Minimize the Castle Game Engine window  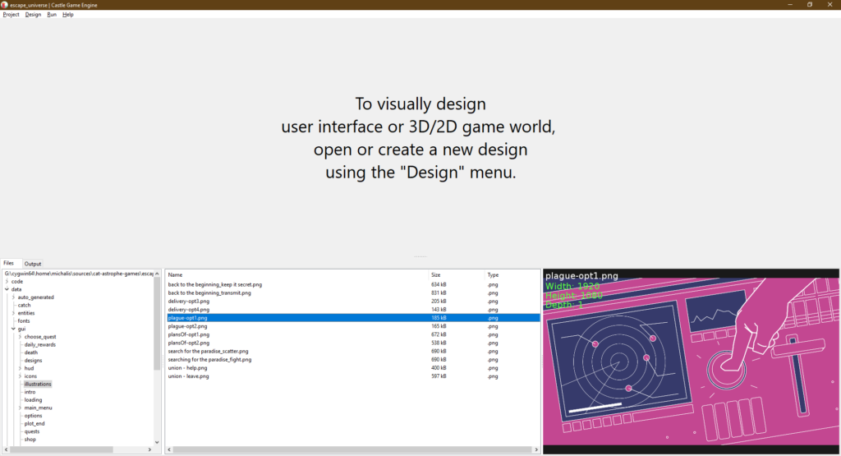point(790,5)
